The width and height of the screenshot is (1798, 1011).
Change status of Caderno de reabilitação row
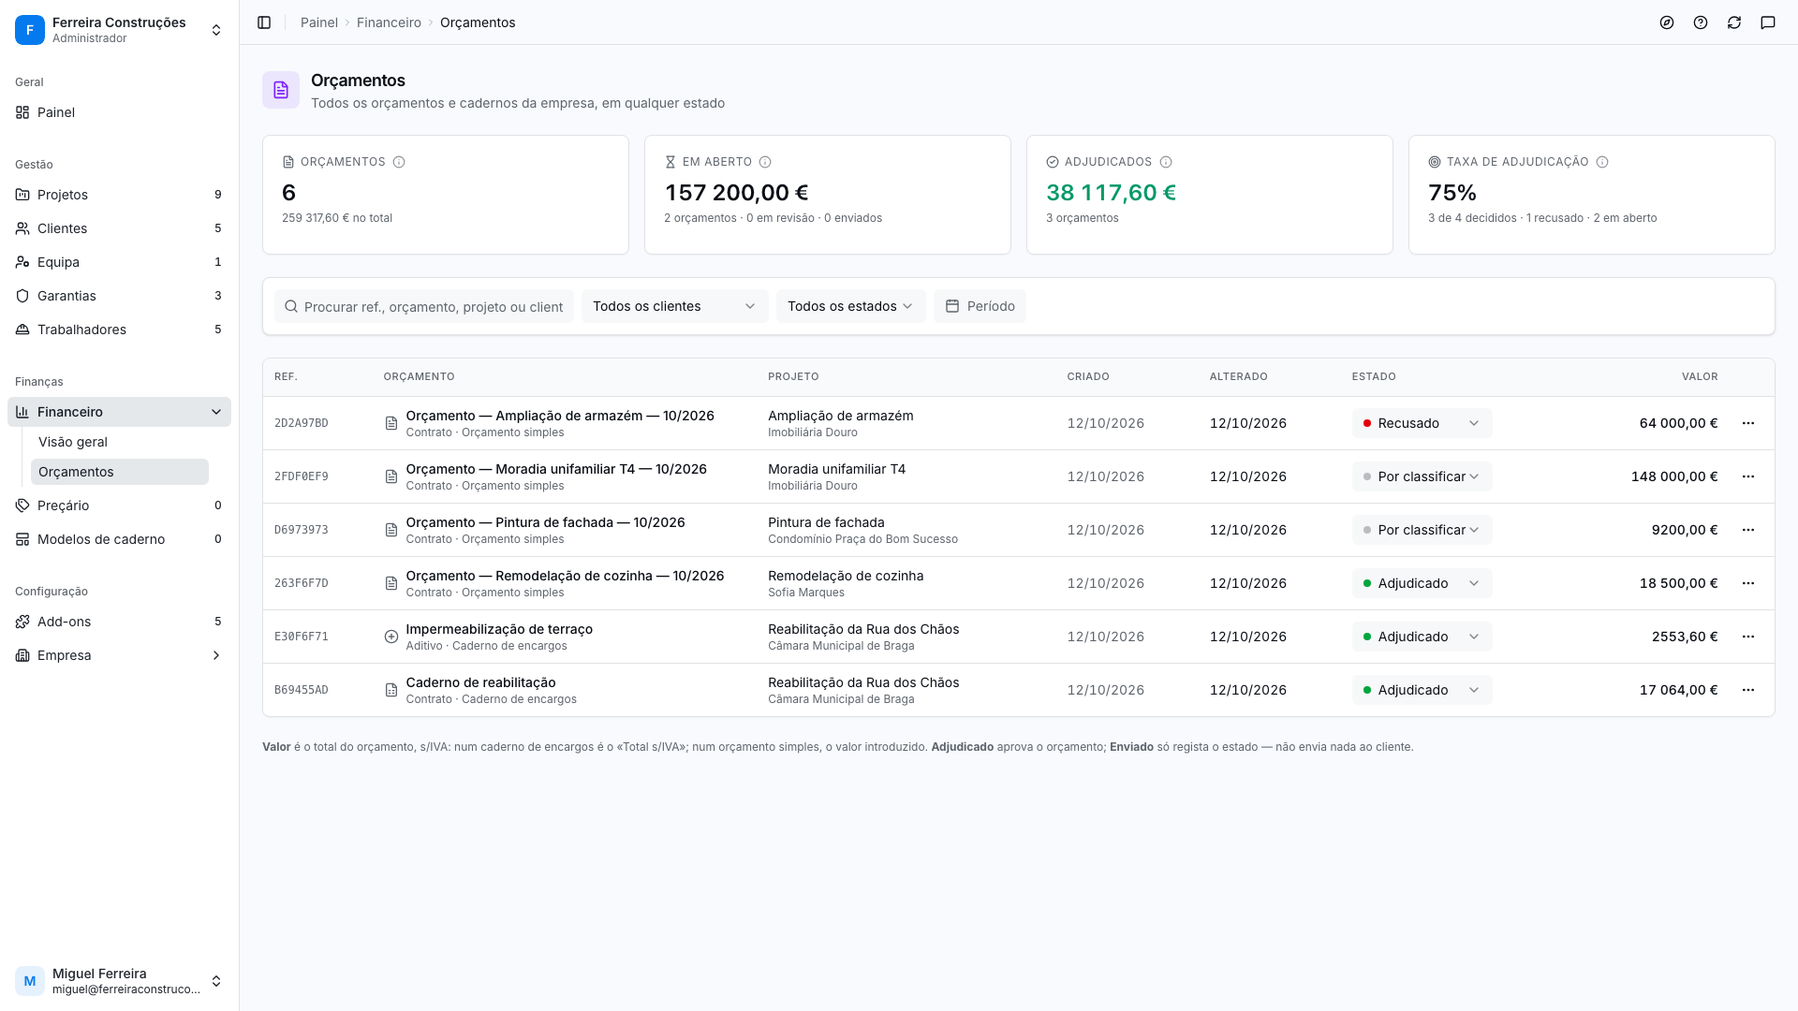[1422, 690]
